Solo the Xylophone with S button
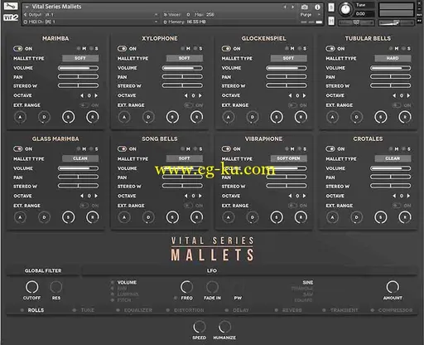The image size is (424, 345). point(199,49)
